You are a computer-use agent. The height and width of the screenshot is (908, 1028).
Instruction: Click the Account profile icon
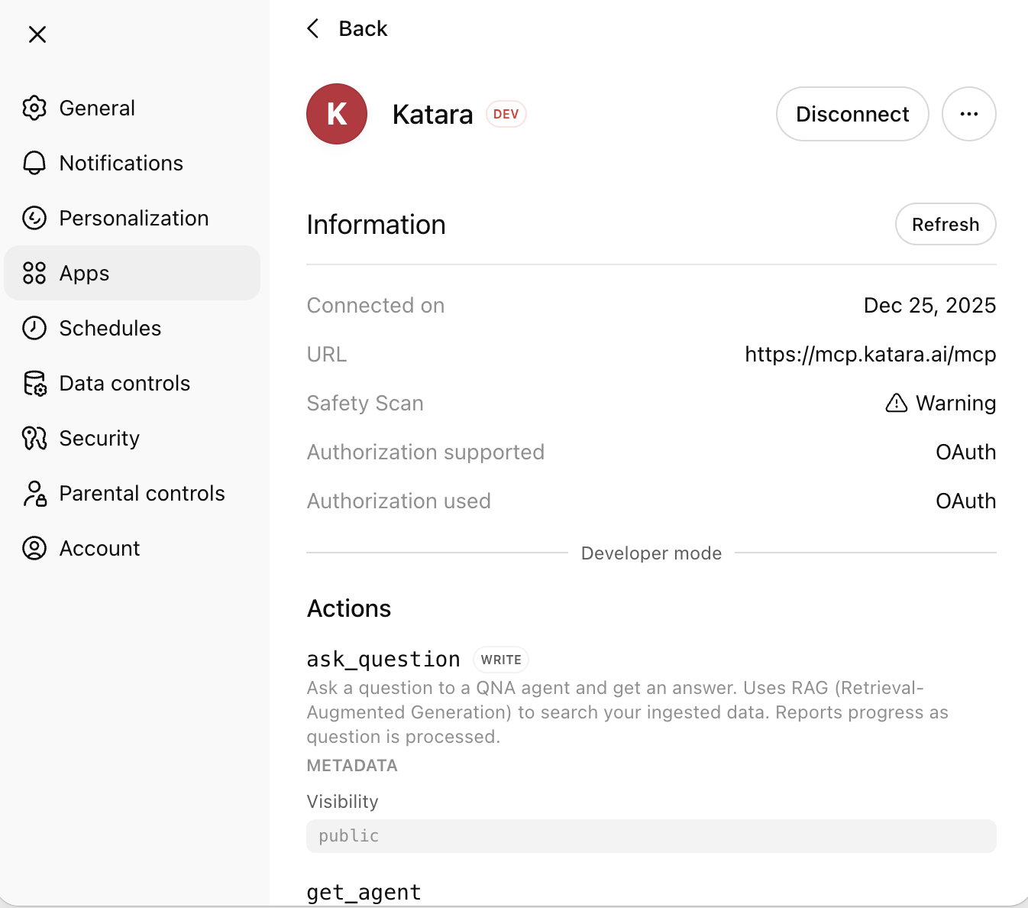point(34,548)
